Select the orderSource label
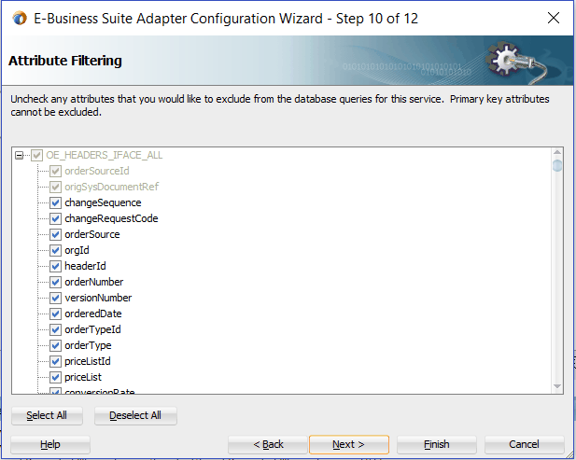Image resolution: width=576 pixels, height=460 pixels. click(x=92, y=234)
